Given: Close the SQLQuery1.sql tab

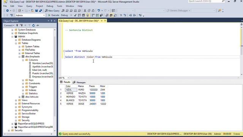Looking at the screenshot, I should tap(105, 21).
